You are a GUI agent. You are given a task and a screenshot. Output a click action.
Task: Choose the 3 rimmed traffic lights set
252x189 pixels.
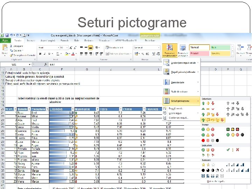click(x=233, y=129)
